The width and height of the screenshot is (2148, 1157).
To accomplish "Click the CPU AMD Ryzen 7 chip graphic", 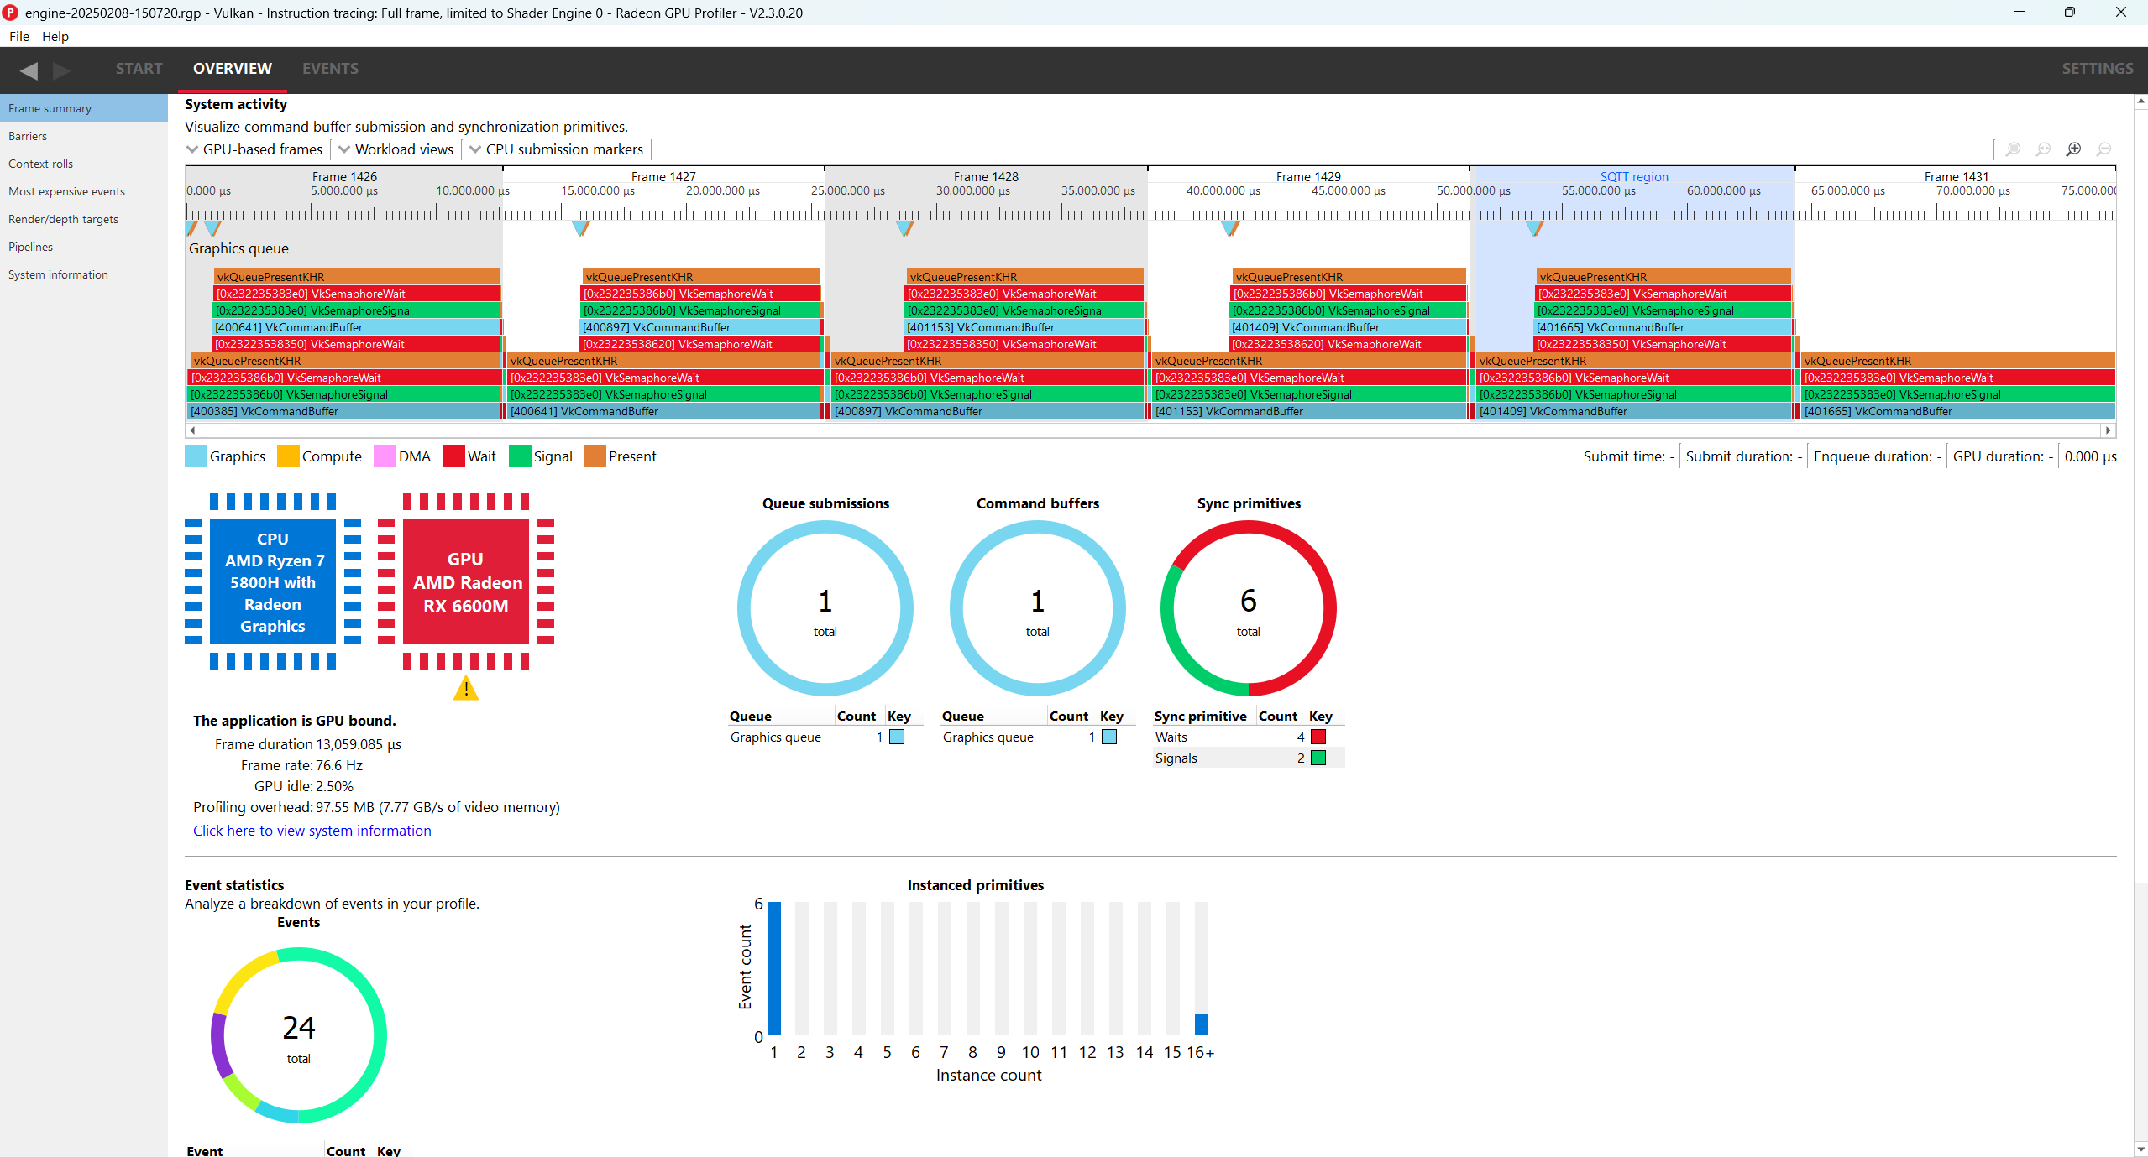I will click(x=273, y=581).
